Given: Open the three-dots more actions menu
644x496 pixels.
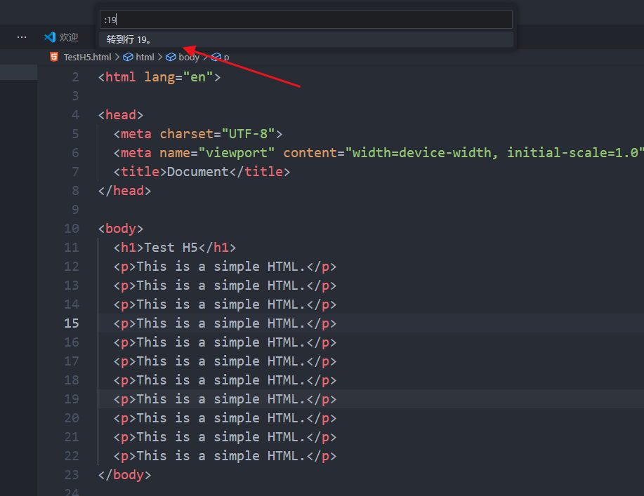Looking at the screenshot, I should (22, 37).
